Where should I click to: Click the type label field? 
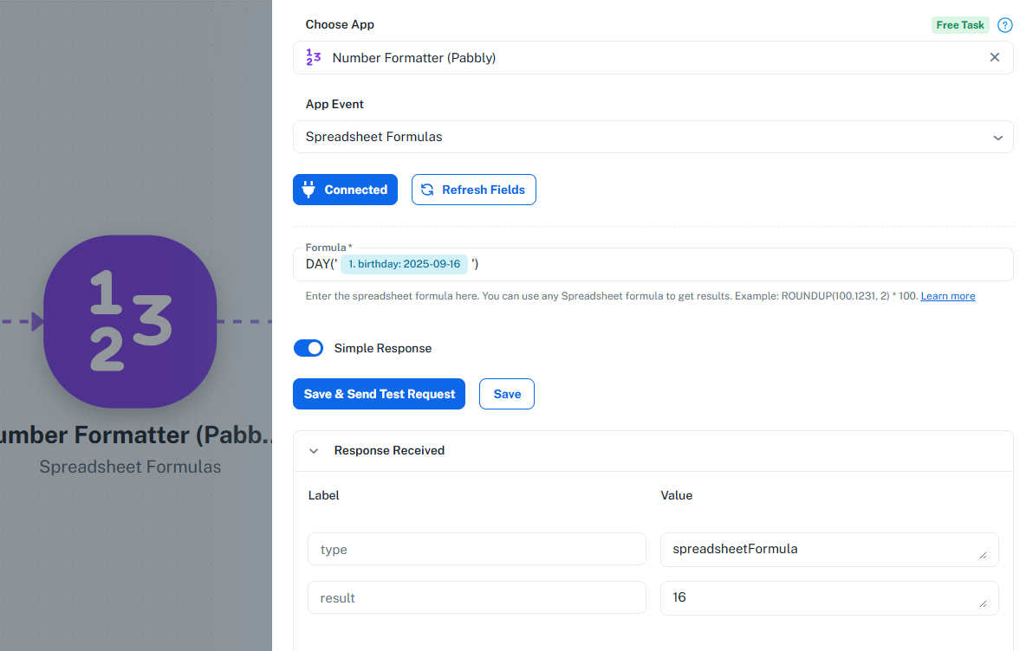click(x=477, y=549)
